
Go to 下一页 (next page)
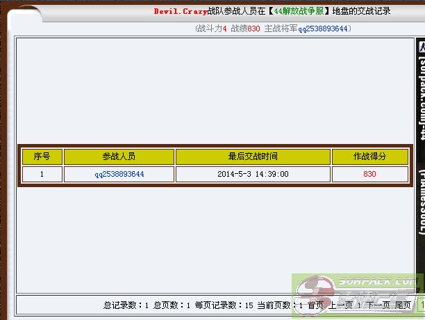[x=378, y=305]
